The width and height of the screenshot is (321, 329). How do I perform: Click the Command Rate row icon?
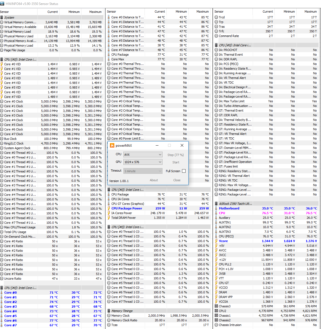(216, 36)
